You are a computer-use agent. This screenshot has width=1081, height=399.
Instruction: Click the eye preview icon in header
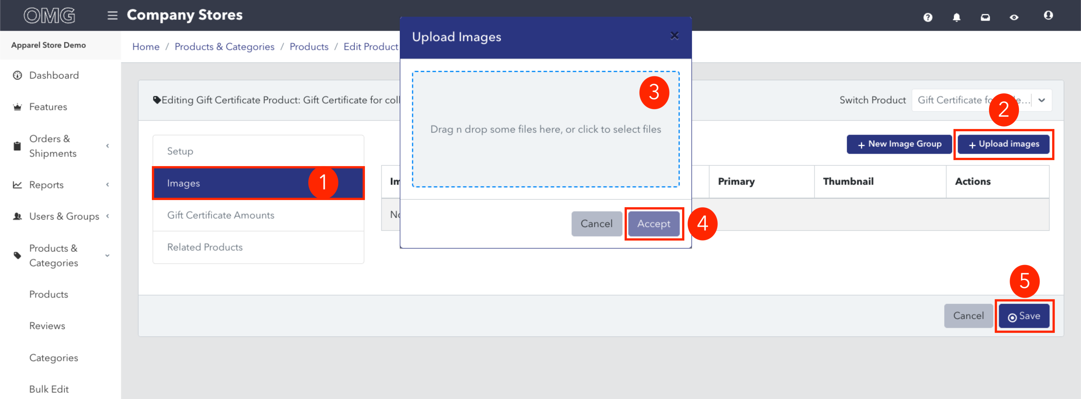[x=1014, y=17]
